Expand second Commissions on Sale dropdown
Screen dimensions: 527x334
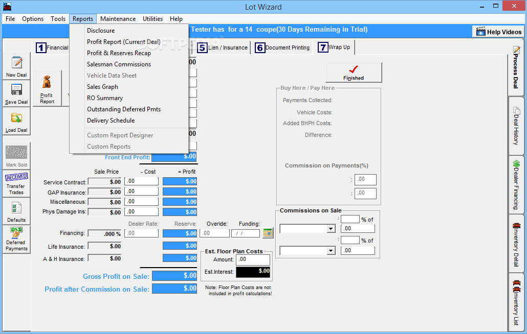[x=331, y=251]
